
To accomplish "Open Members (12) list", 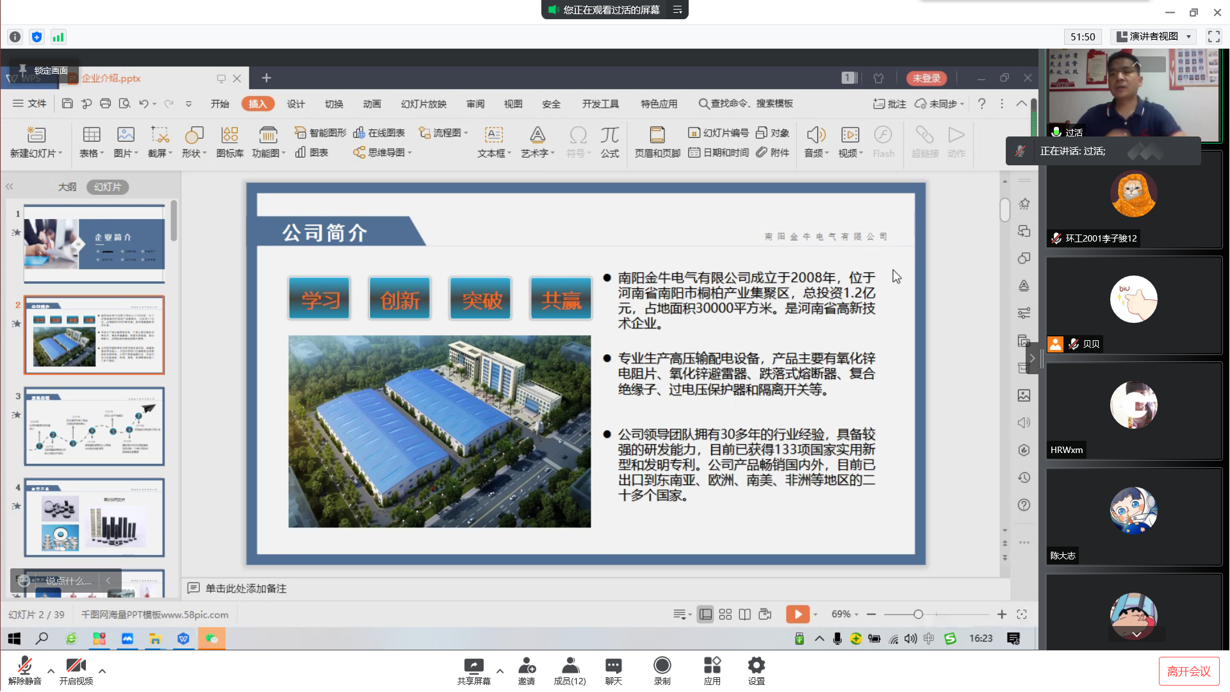I will 570,666.
